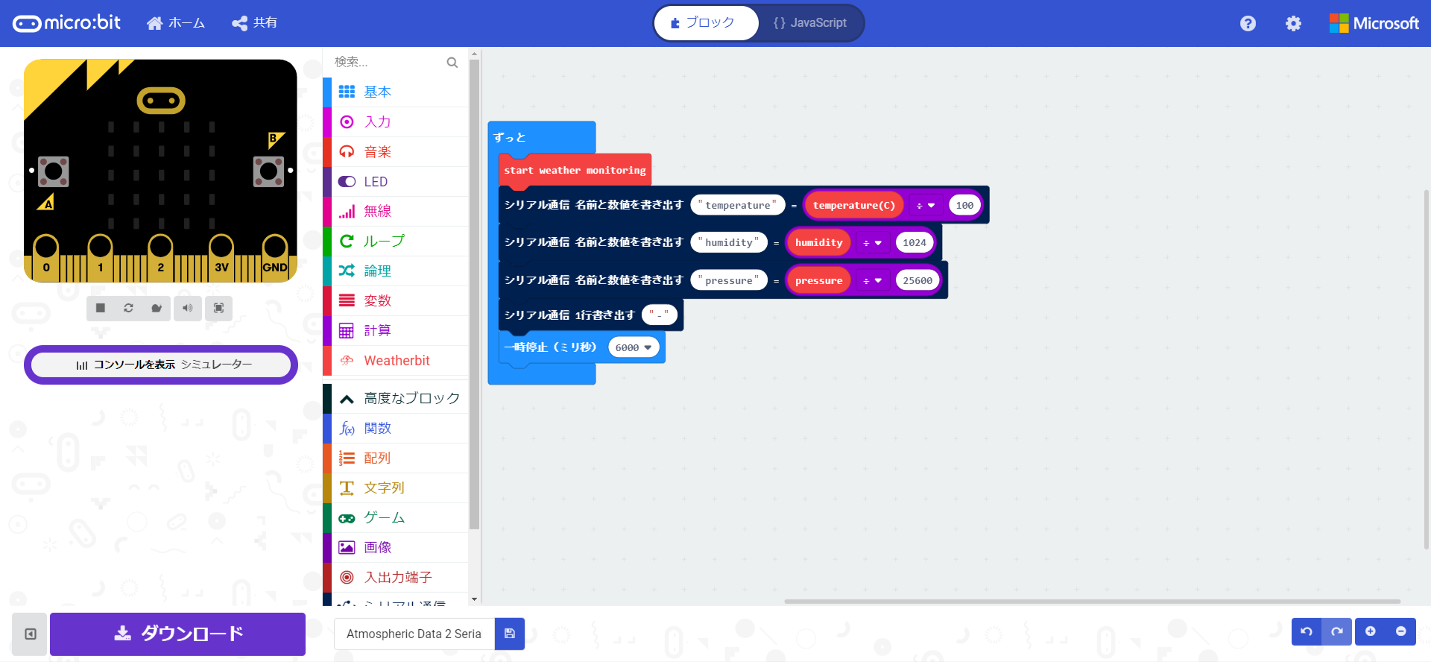Viewport: 1431px width, 662px height.
Task: Go to ホーム home page
Action: 176,23
